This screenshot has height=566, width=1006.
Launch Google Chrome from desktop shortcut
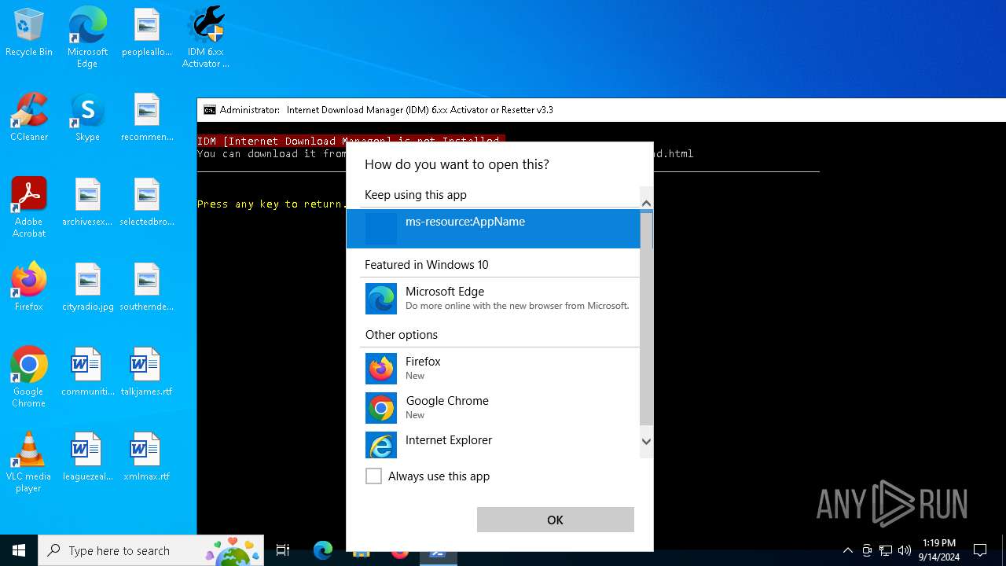(x=29, y=377)
